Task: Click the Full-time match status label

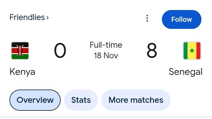Action: [106, 45]
